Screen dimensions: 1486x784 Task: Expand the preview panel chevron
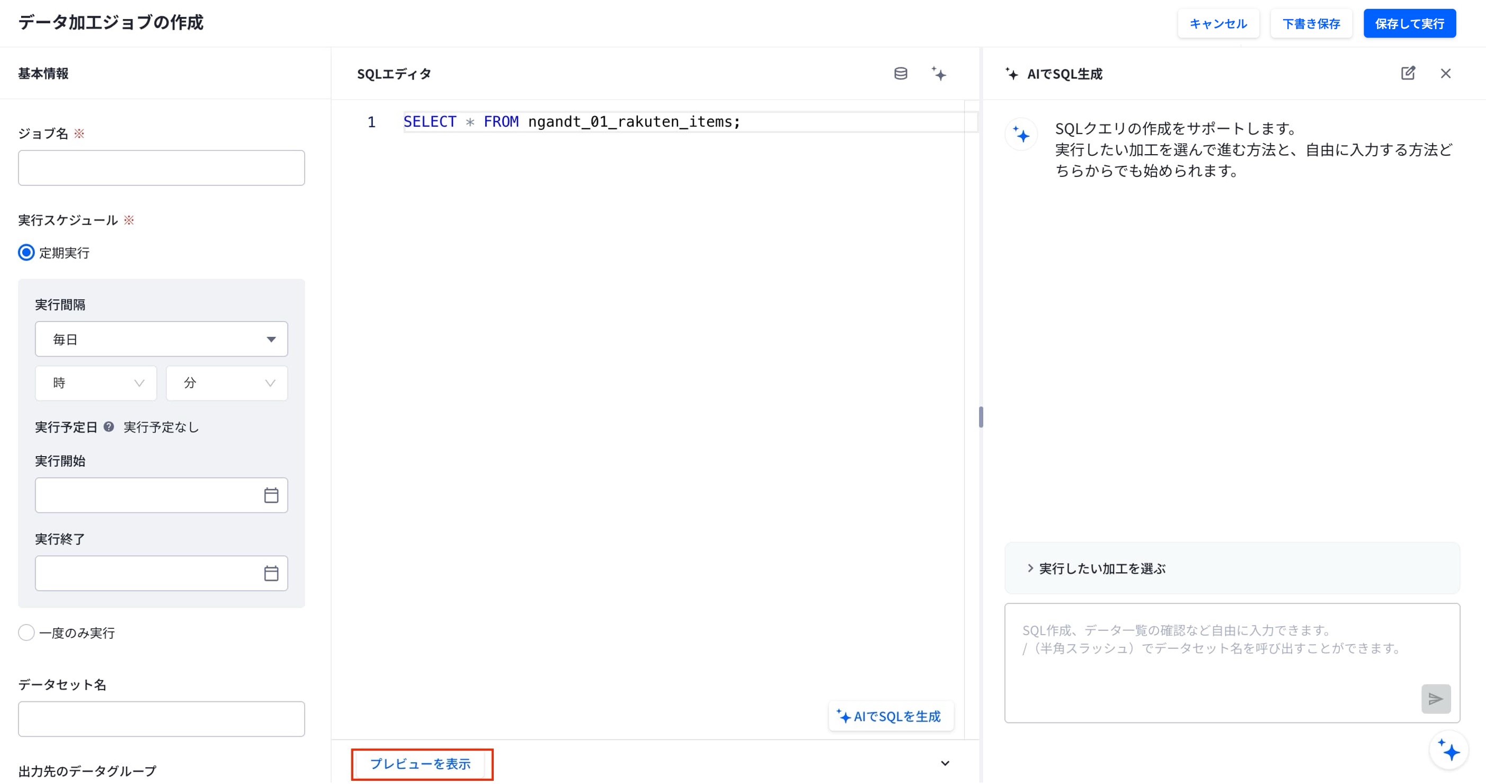[x=945, y=763]
